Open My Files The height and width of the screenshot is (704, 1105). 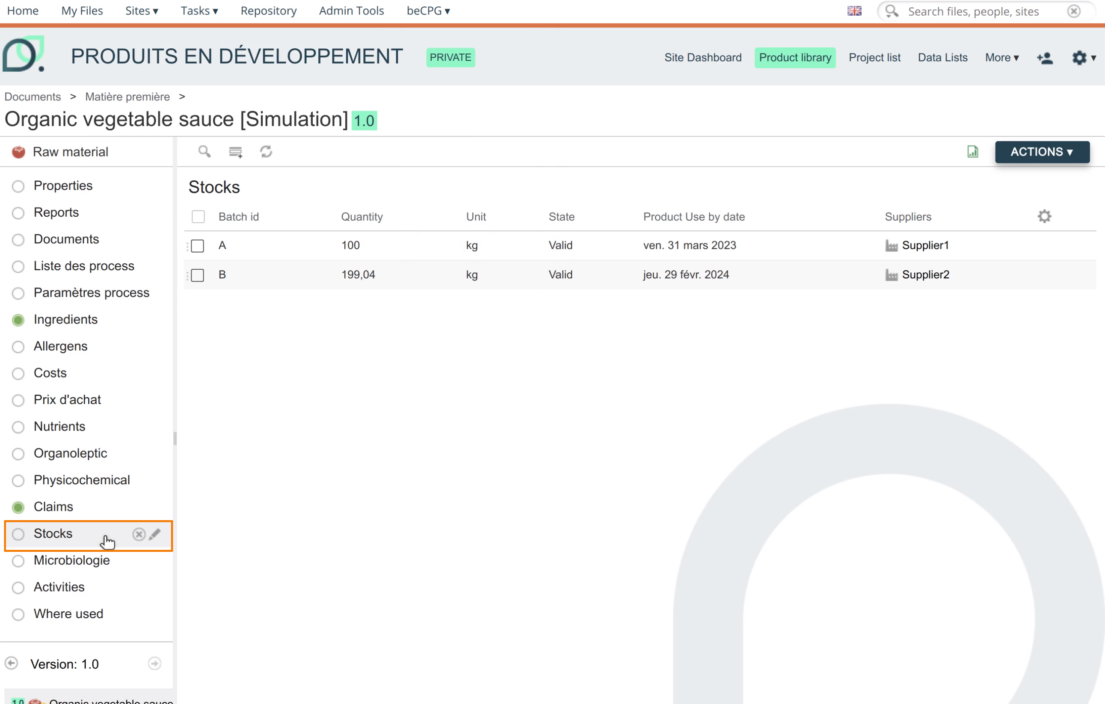point(82,11)
